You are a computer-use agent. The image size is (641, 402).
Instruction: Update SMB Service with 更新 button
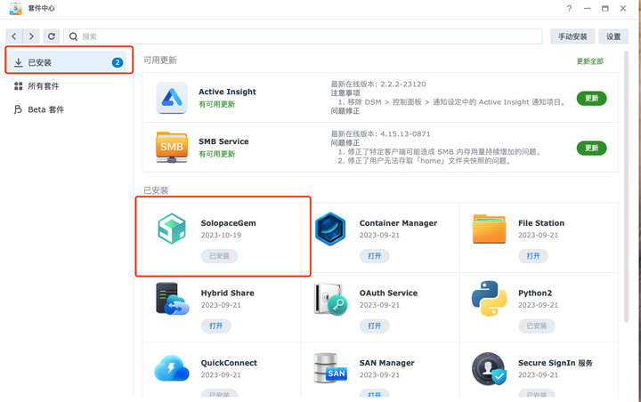pos(591,148)
